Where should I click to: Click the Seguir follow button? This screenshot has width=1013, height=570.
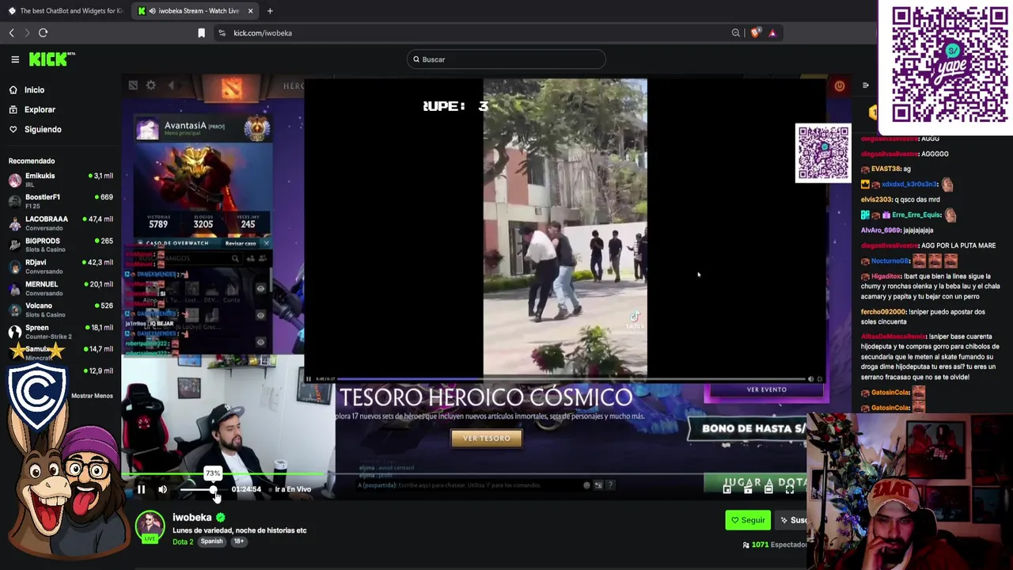748,520
